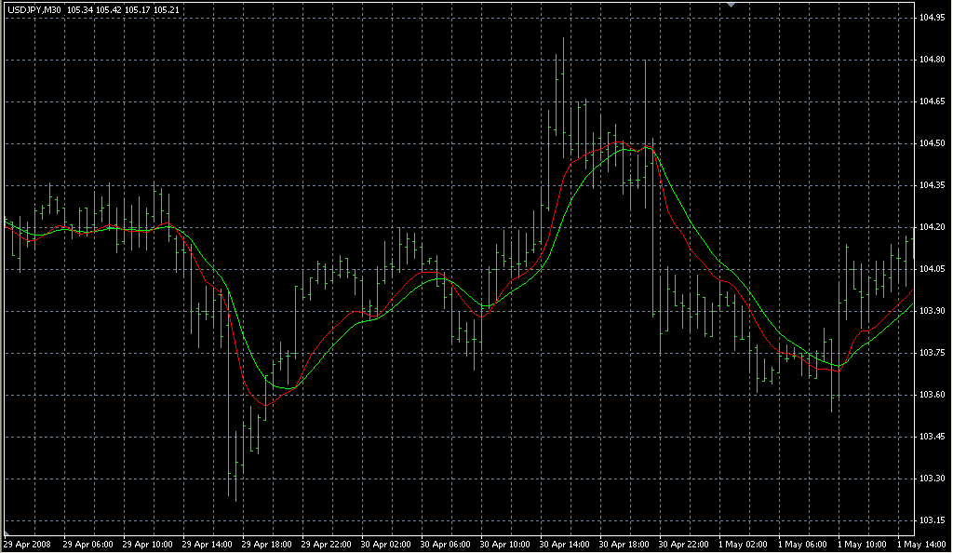This screenshot has width=953, height=553.
Task: Click the 104.95 price scale label
Action: (x=932, y=18)
